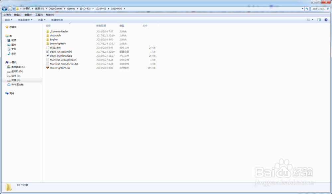Sort by 修改日期 column header
The height and width of the screenshot is (194, 332).
[101, 26]
